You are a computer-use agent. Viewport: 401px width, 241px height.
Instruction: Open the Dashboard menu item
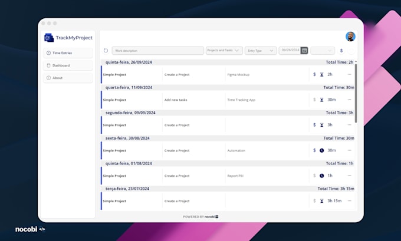[68, 65]
